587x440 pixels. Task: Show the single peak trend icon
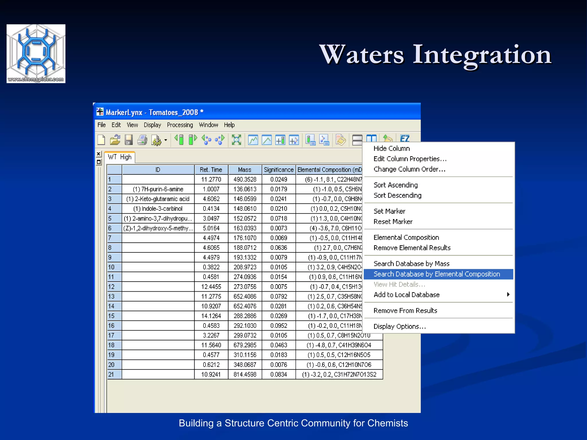tap(267, 140)
